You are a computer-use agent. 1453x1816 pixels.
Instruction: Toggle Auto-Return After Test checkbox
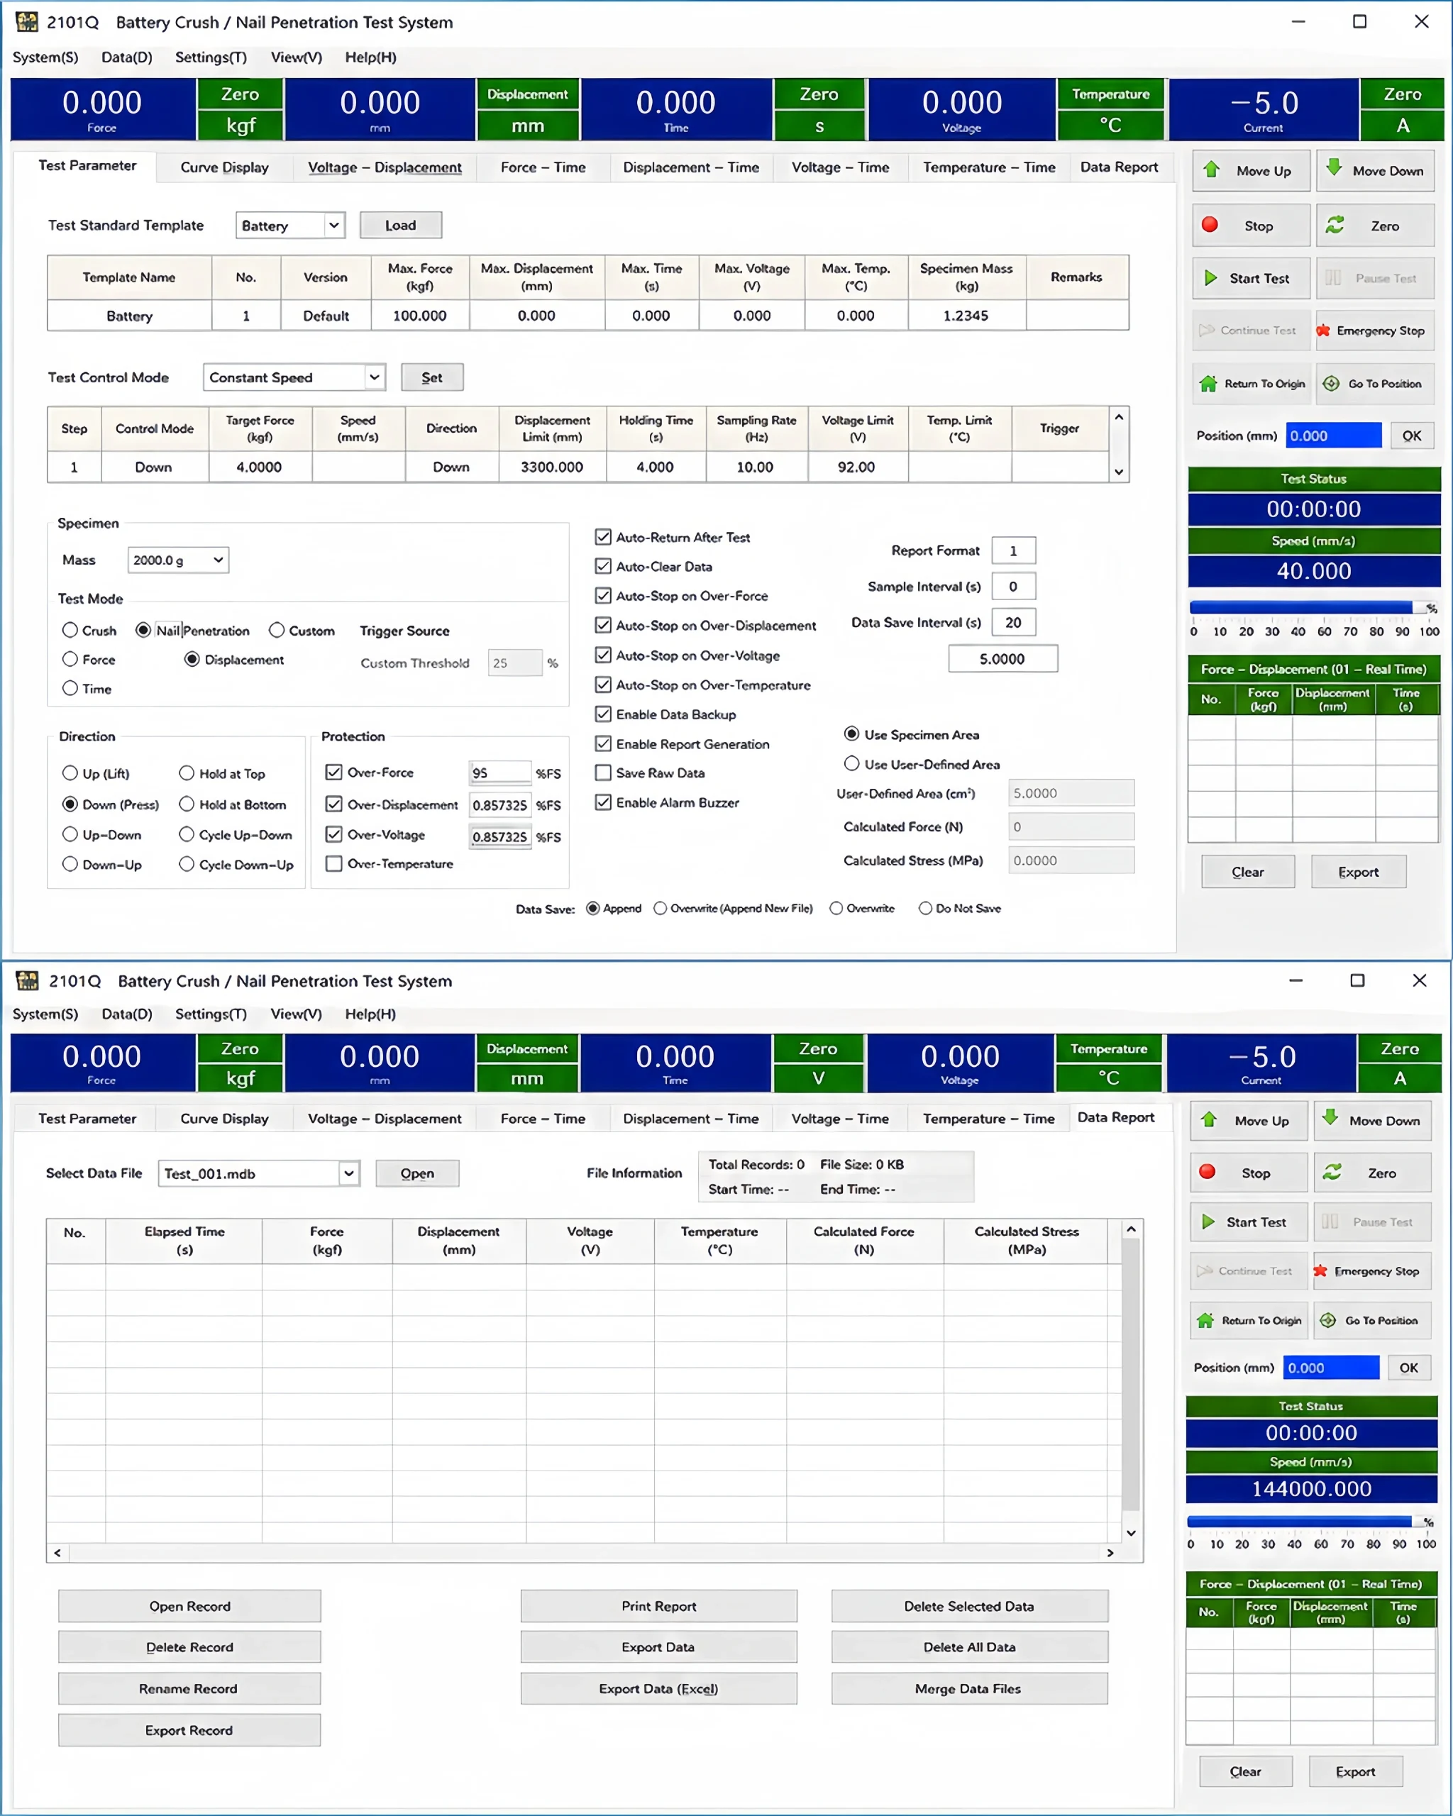coord(603,536)
